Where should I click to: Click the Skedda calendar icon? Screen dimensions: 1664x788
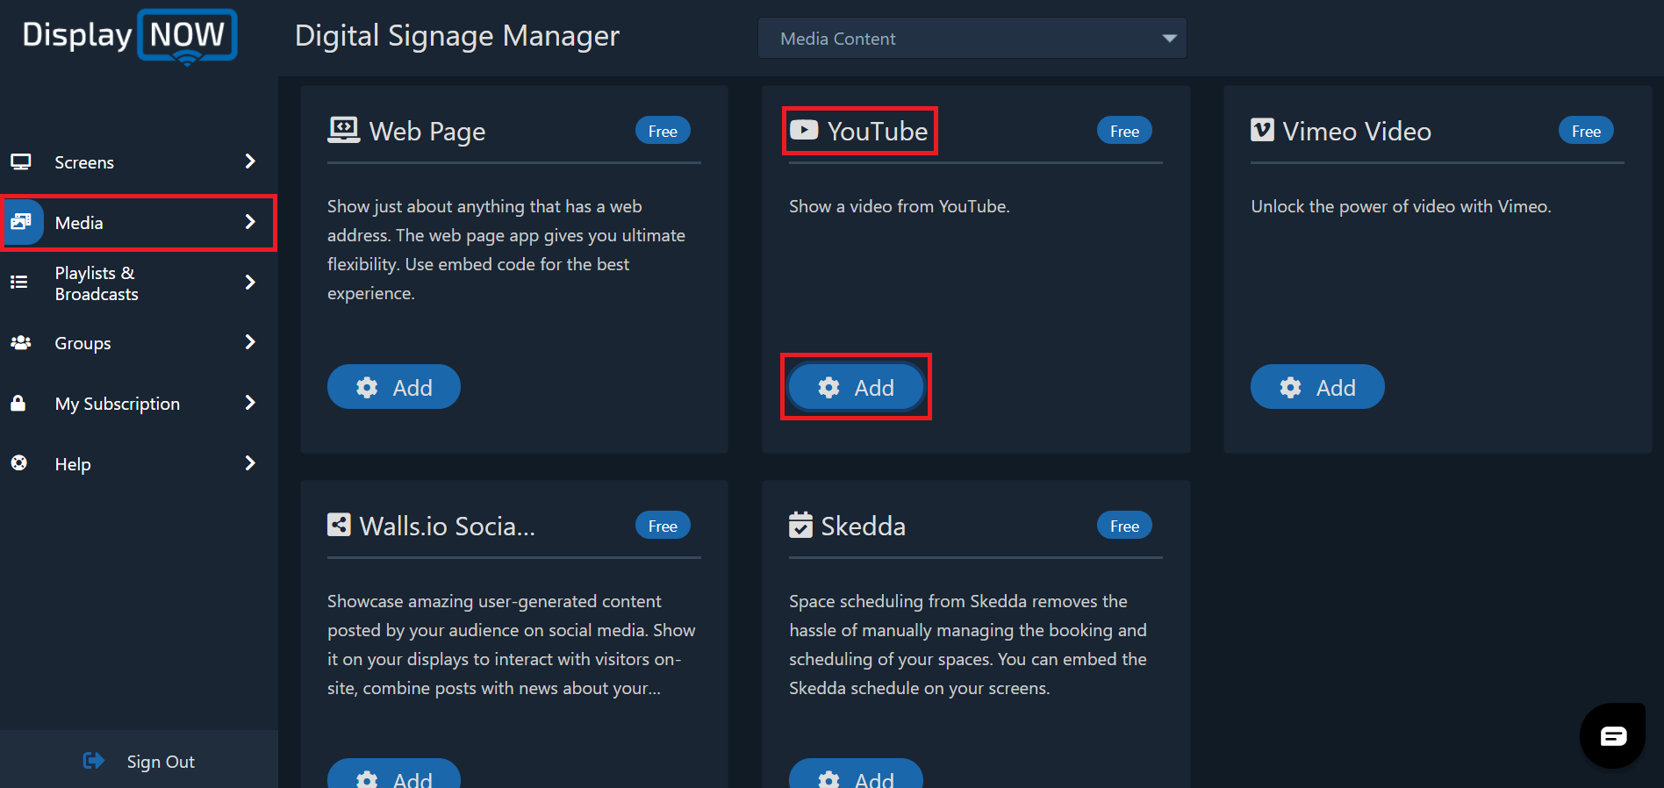click(x=800, y=524)
